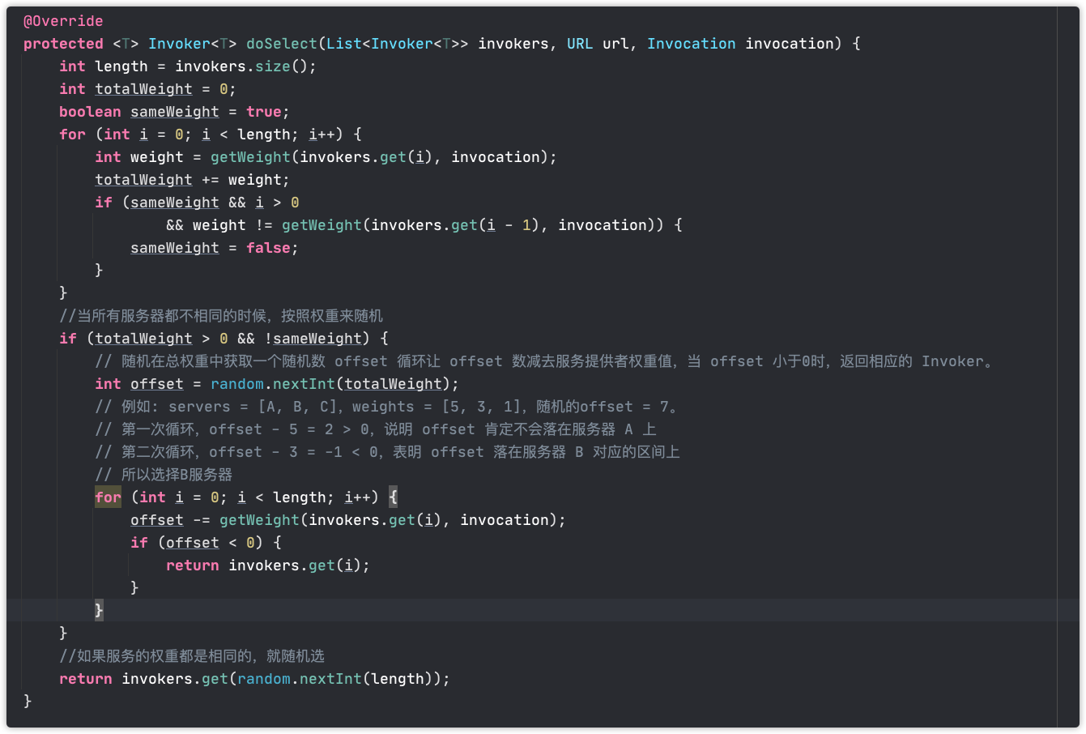Click the '!=' operator in the weight comparison

click(264, 225)
